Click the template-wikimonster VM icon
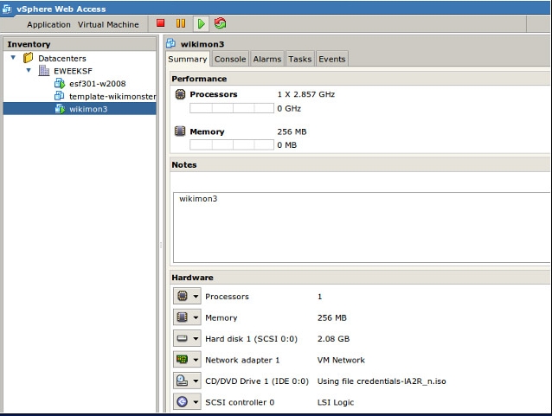The height and width of the screenshot is (416, 552). pos(60,96)
